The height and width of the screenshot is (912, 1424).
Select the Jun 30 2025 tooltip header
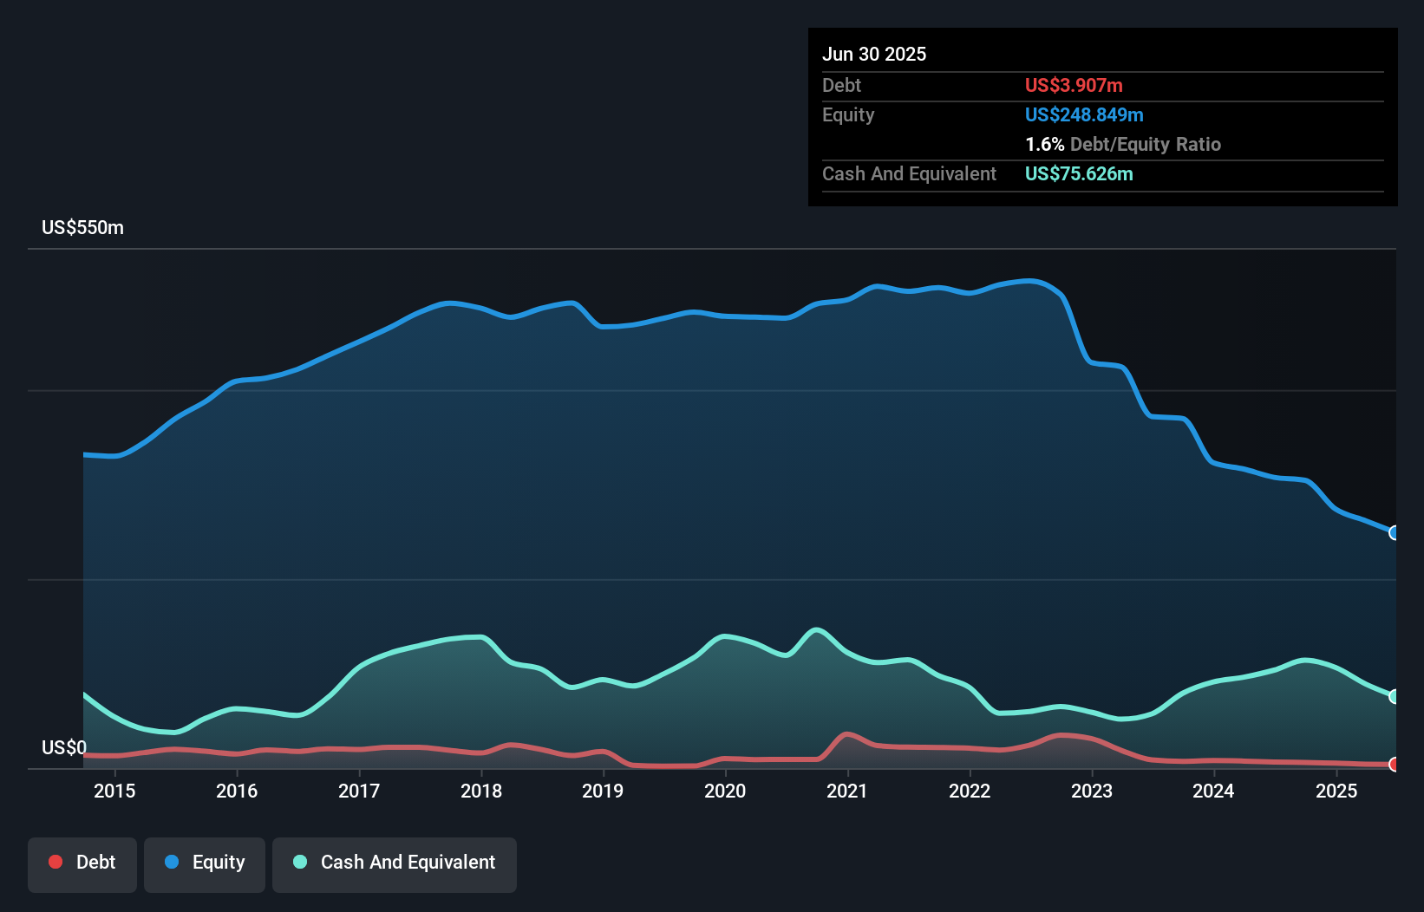tap(874, 54)
